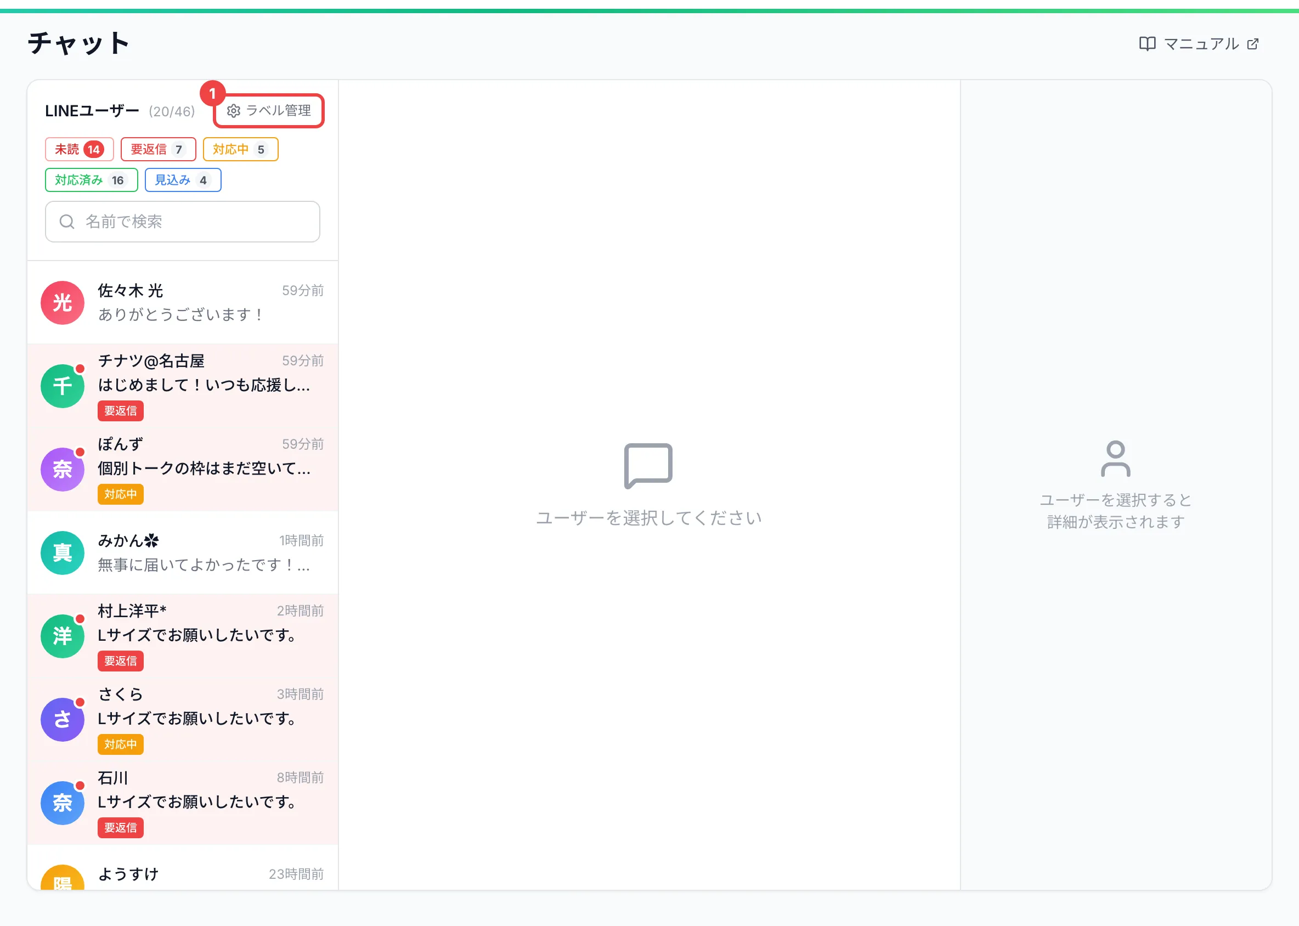1299x926 pixels.
Task: Click the gear icon in ラベル管理
Action: [233, 111]
